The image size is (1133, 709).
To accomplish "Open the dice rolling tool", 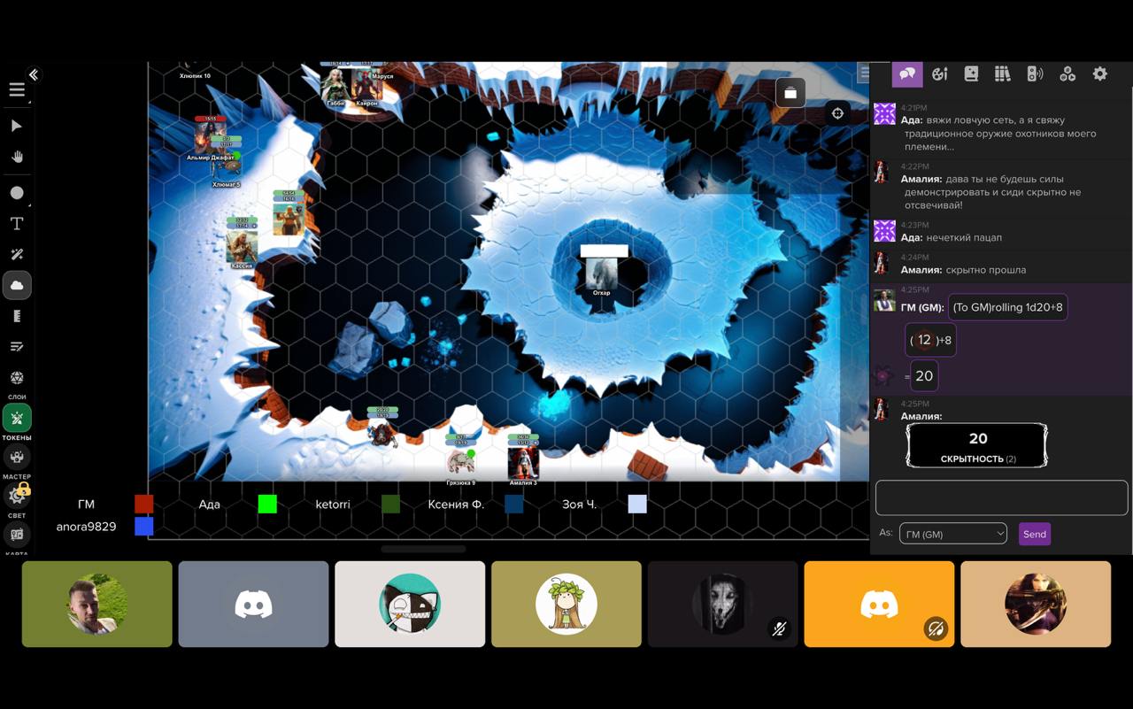I will coord(17,378).
